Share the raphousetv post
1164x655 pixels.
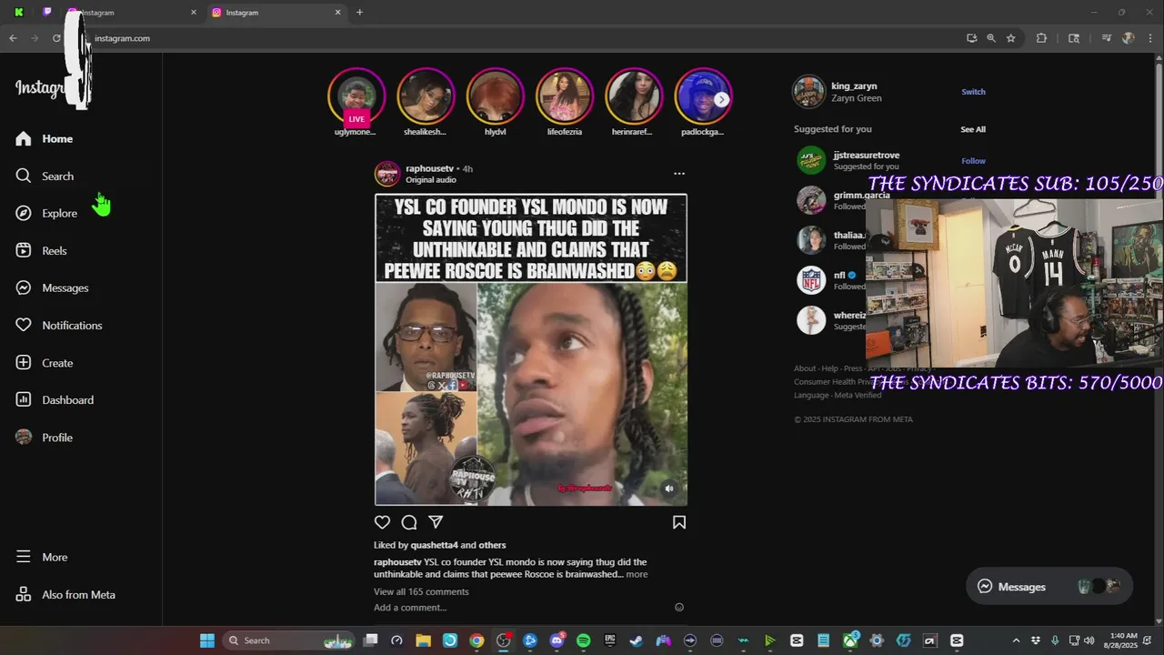click(x=436, y=522)
